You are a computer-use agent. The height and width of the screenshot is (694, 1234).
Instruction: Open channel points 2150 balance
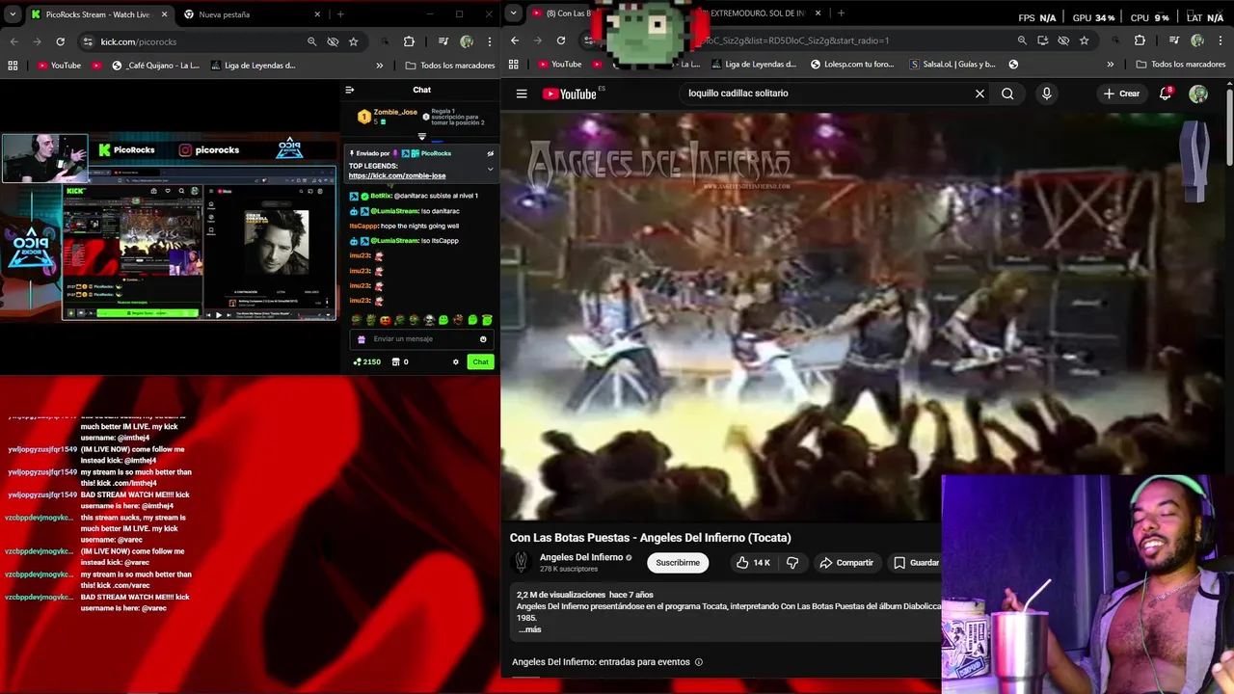click(x=366, y=361)
